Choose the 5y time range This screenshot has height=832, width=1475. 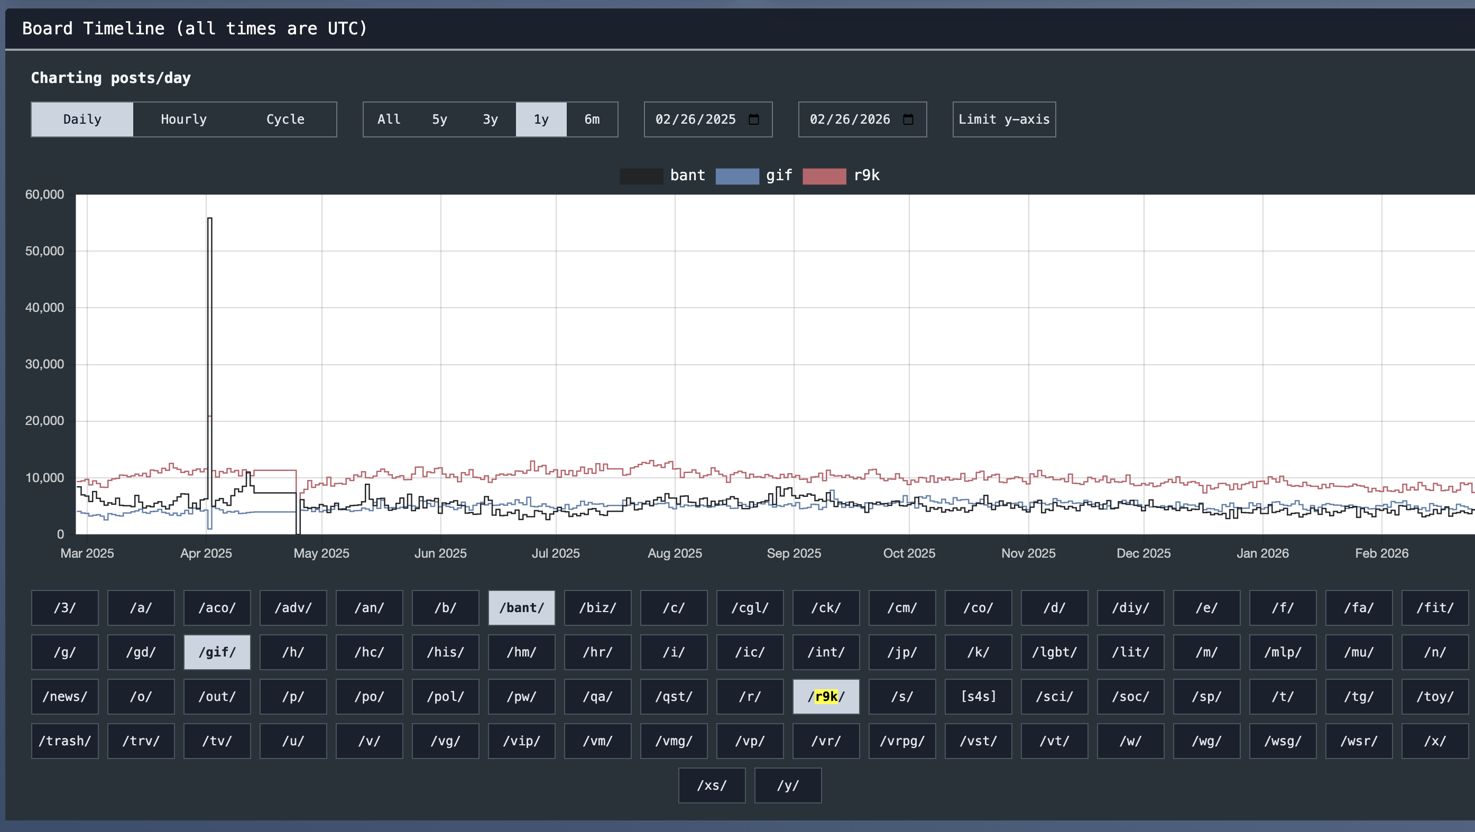(x=439, y=119)
